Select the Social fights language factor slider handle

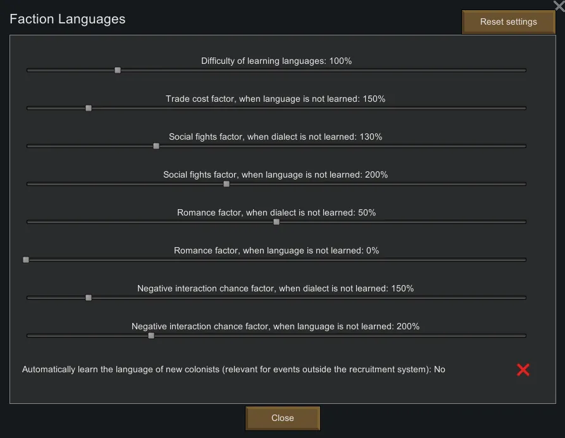click(x=227, y=184)
